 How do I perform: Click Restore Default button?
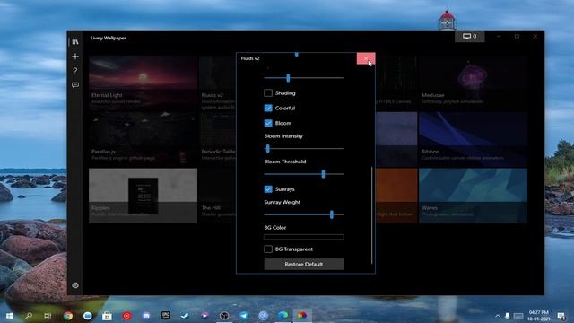pos(304,264)
